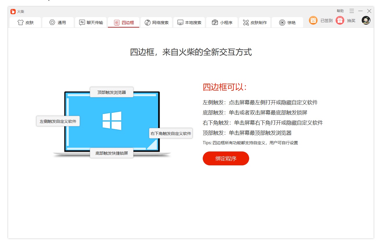The height and width of the screenshot is (245, 382).
Task: Click the 右下角触发自定义软件 label
Action: click(171, 133)
